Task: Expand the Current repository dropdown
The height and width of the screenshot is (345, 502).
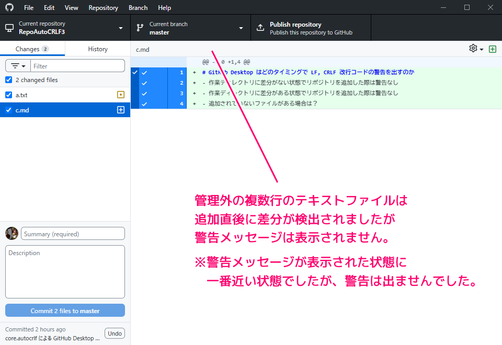Action: pos(65,28)
